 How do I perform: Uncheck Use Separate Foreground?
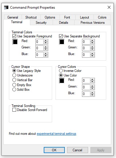click(x=14, y=36)
